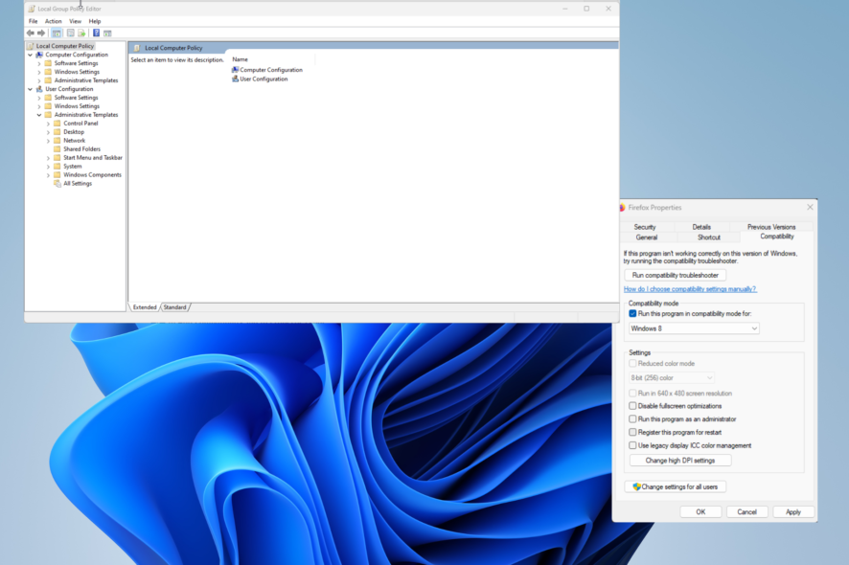Viewport: 849px width, 565px height.
Task: Click the Forward navigation arrow in the toolbar
Action: click(x=41, y=32)
